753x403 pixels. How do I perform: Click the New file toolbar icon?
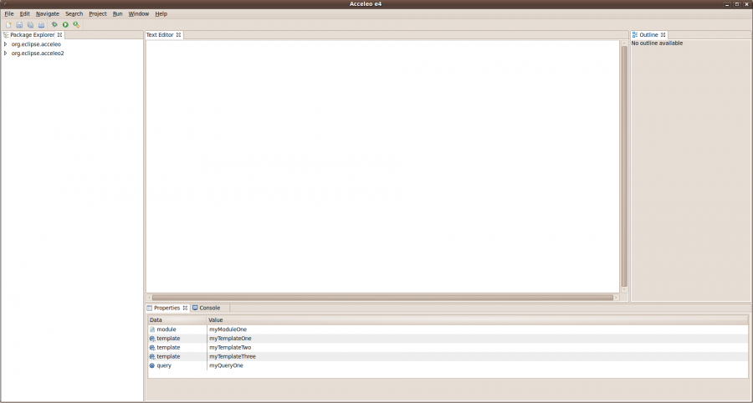8,25
